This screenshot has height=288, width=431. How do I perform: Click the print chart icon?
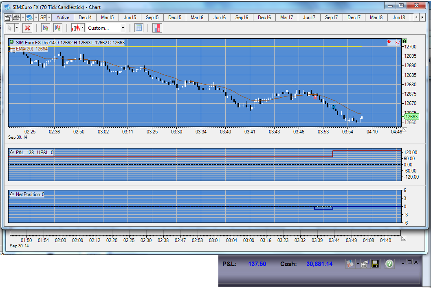tap(16, 17)
